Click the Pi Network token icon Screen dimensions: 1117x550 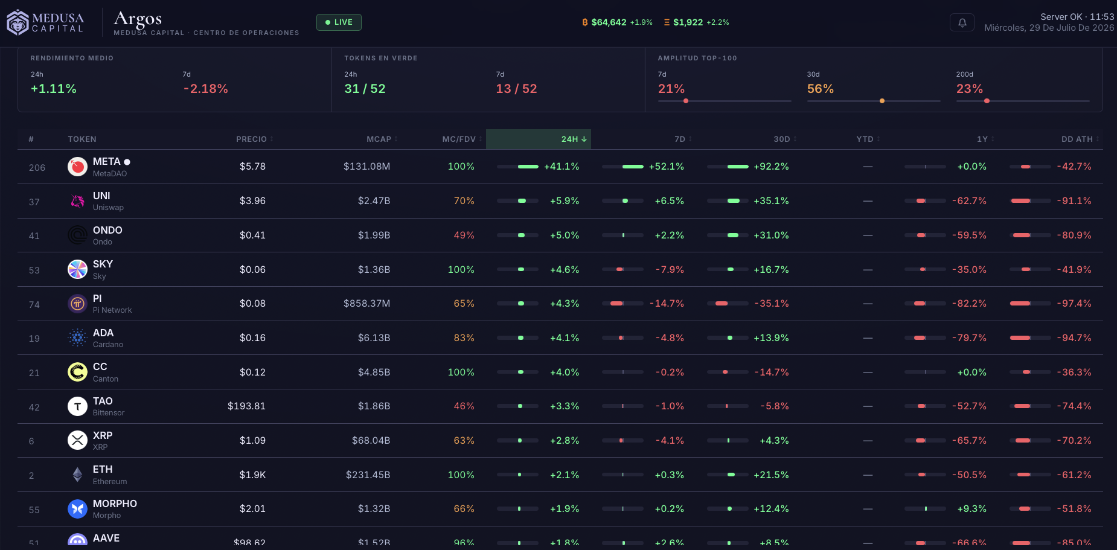coord(77,304)
